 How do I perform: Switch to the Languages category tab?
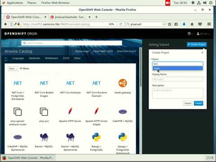[x=18, y=58]
